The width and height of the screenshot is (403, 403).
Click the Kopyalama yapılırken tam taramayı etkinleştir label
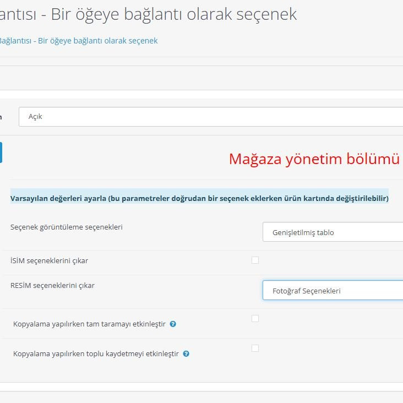pos(89,324)
